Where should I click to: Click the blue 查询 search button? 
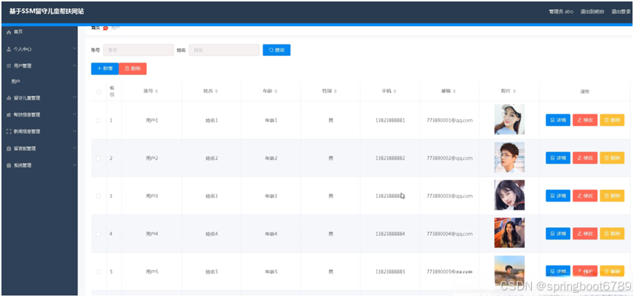tap(277, 50)
